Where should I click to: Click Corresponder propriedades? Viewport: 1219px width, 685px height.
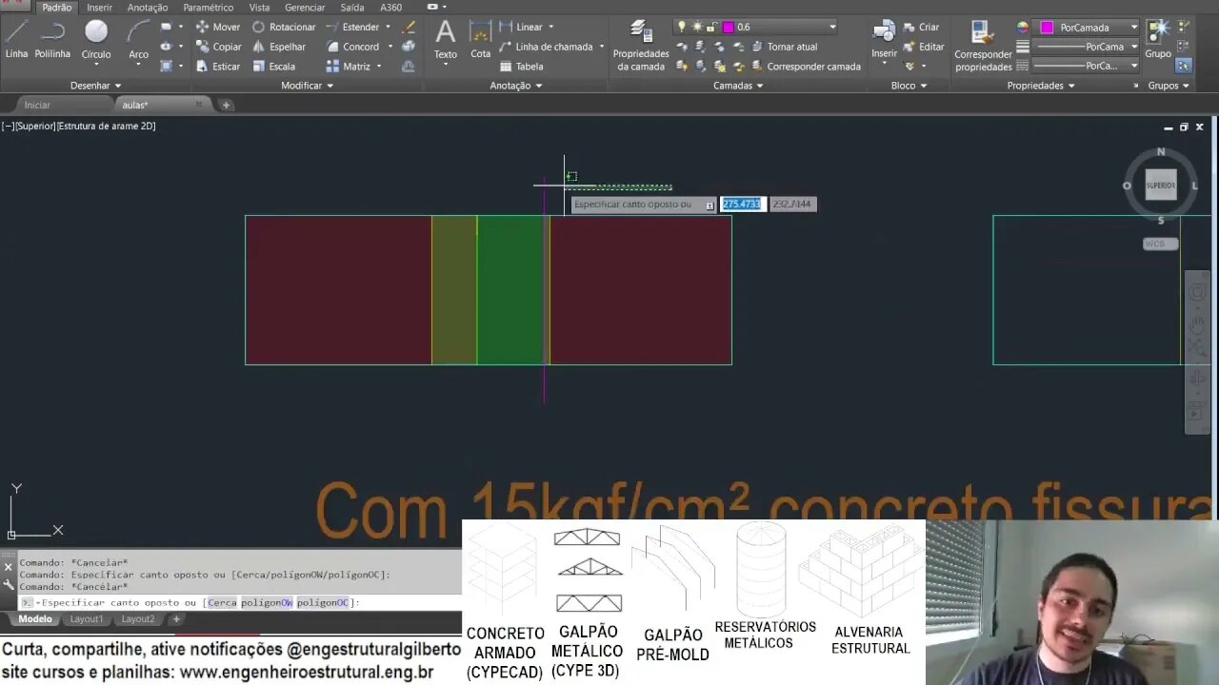pyautogui.click(x=984, y=46)
